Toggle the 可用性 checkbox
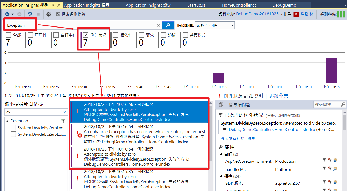The width and height of the screenshot is (347, 191). click(30, 35)
